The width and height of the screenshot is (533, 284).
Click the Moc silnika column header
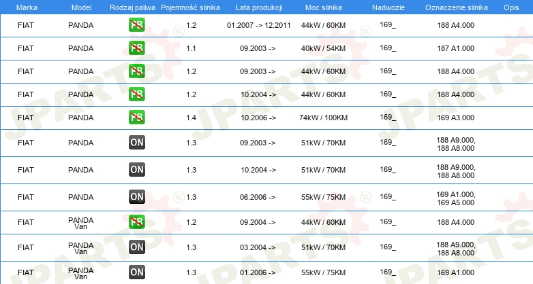click(324, 7)
